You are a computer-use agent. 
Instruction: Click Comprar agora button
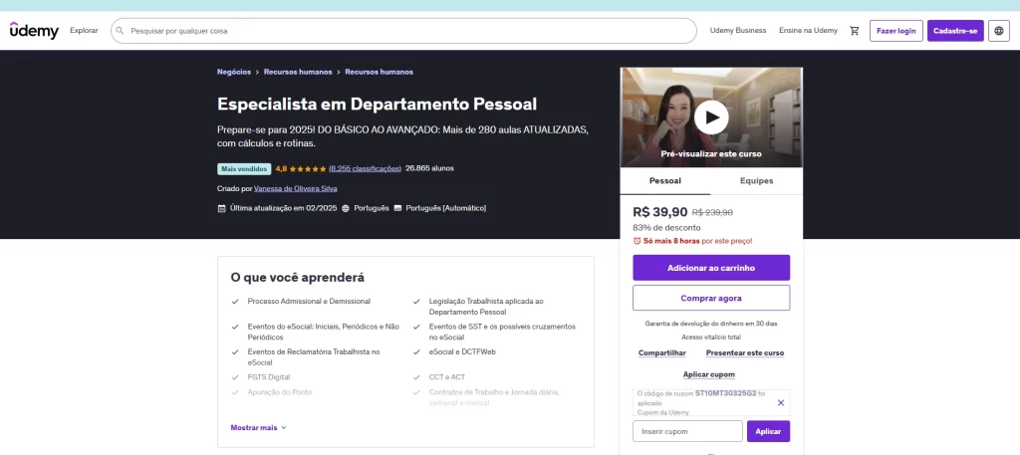(711, 298)
